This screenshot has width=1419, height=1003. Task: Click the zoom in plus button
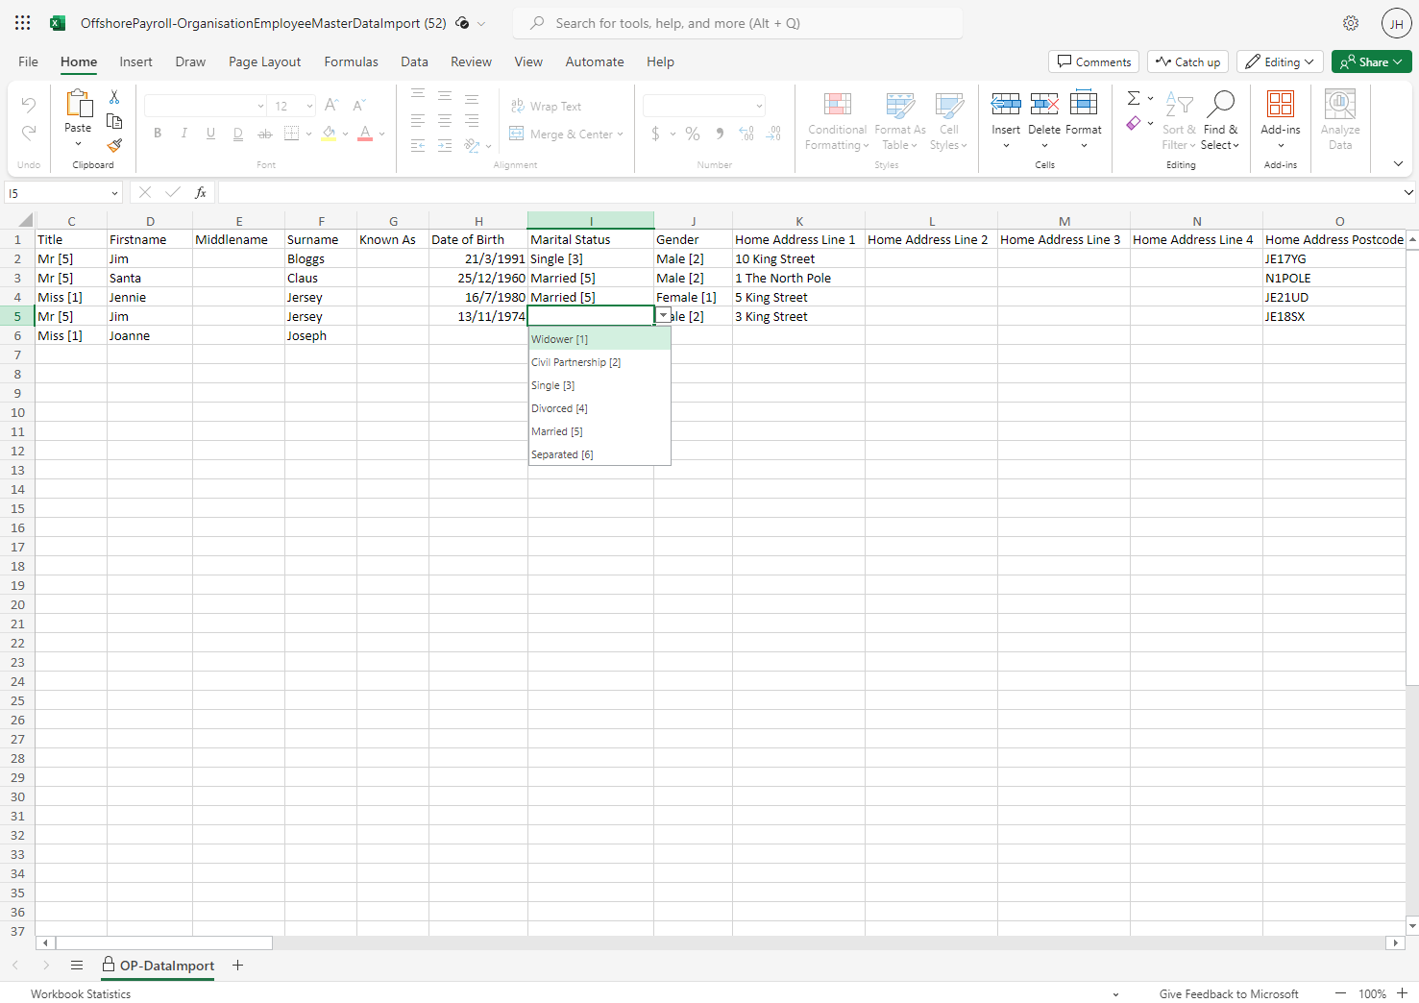click(x=1402, y=993)
